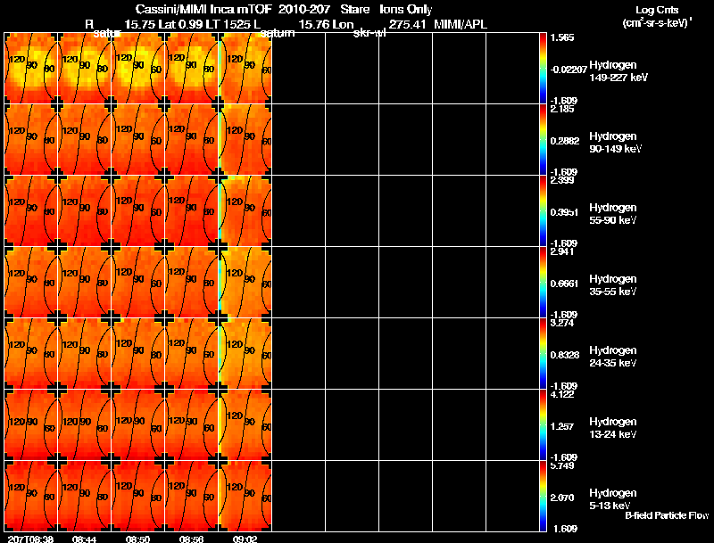
Task: Select the 08:50 time axis label
Action: tap(137, 539)
